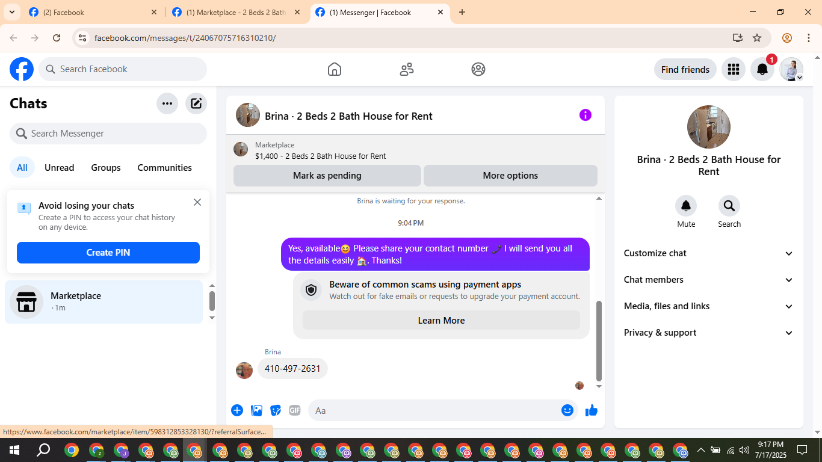The image size is (822, 462).
Task: Click the browser address bar
Action: tap(409, 38)
